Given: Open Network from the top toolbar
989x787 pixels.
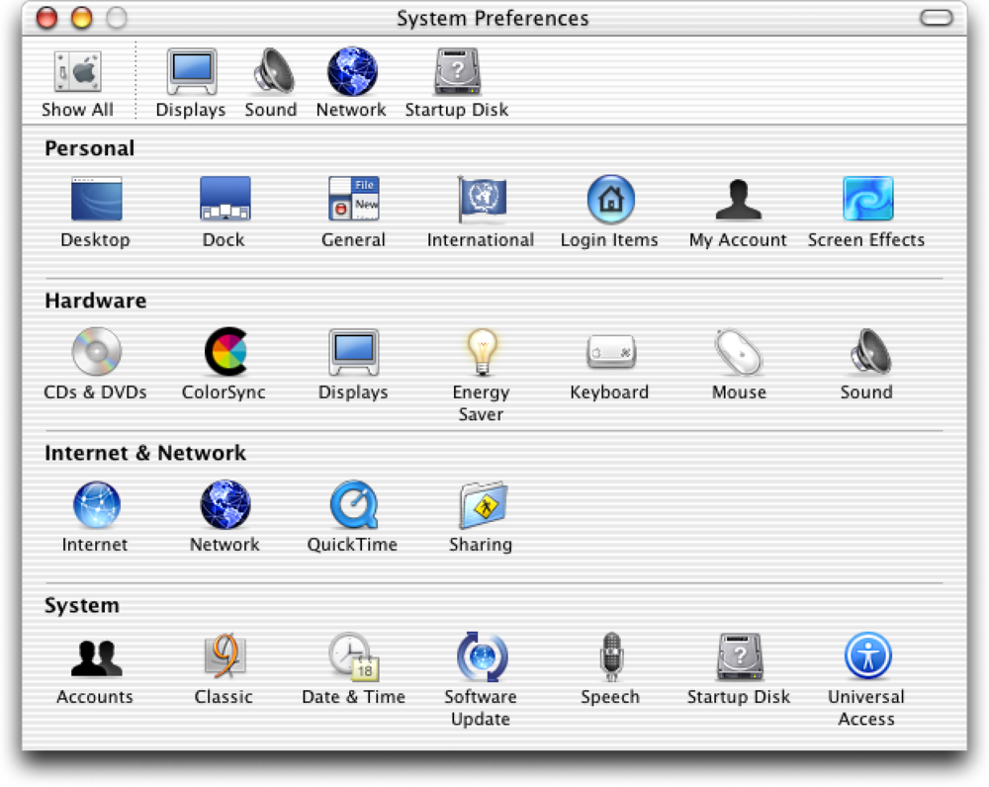Looking at the screenshot, I should [352, 71].
